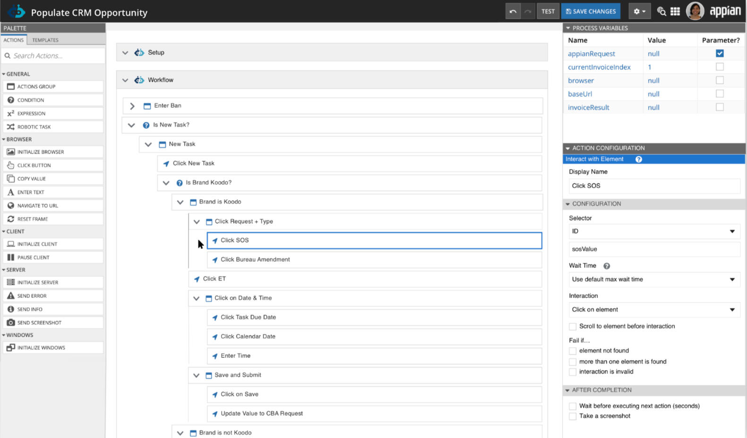Choose the Initialize Browser palette action
Viewport: 747px width, 438px height.
pos(40,152)
